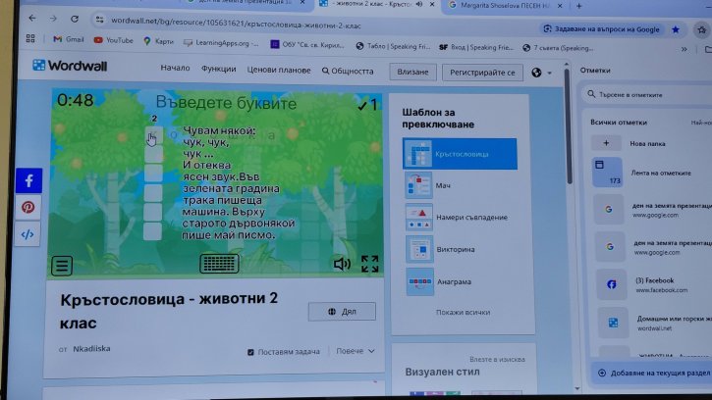Switch the game to fullscreen
Screen dimensions: 712x400
pyautogui.click(x=369, y=264)
